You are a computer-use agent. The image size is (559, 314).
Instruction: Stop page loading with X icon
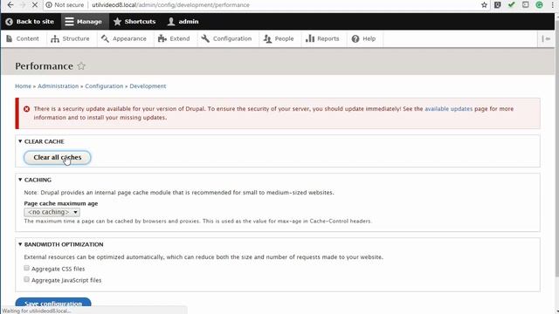coord(35,5)
